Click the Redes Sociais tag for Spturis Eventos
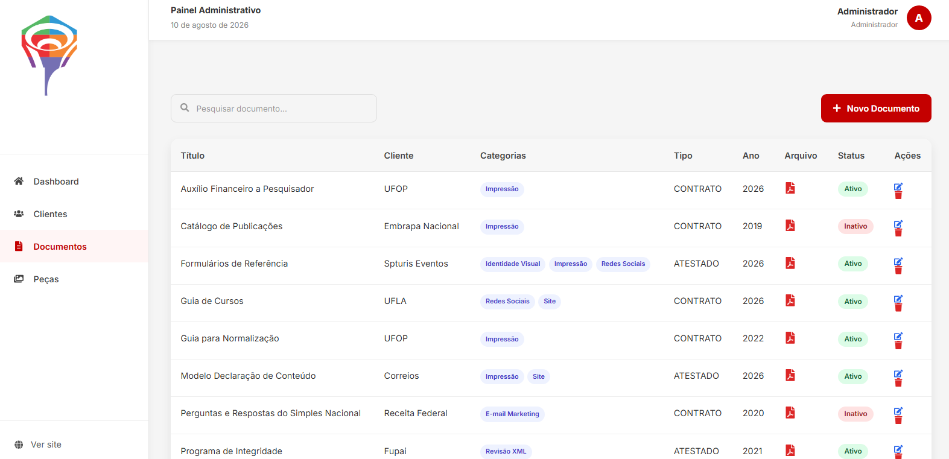 pyautogui.click(x=623, y=264)
